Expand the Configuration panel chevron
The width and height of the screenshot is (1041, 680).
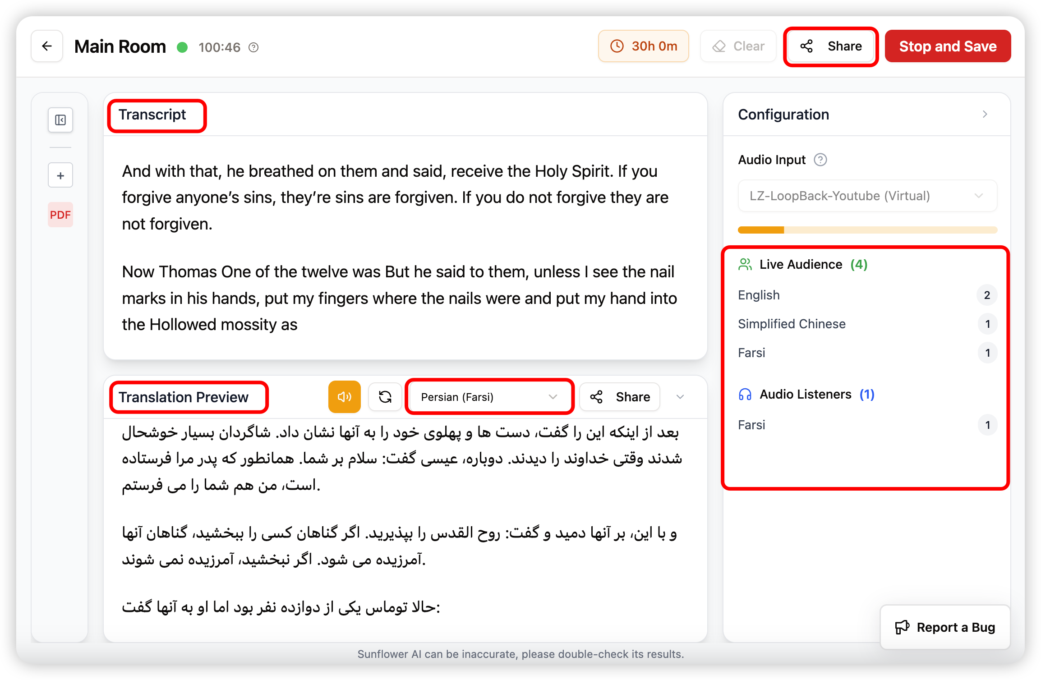pos(985,115)
